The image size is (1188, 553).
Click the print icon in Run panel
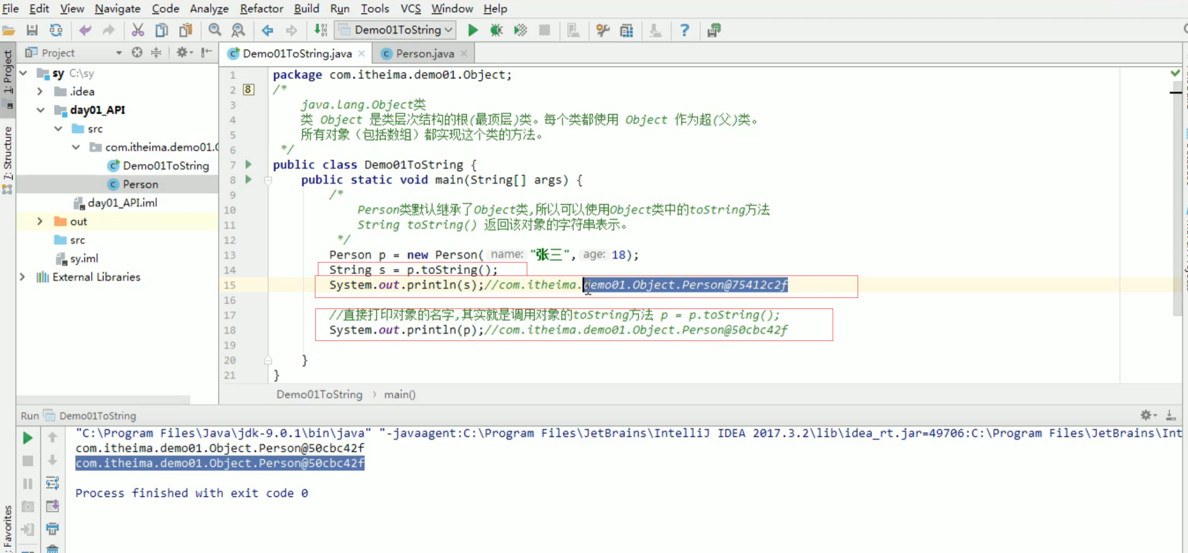pos(52,528)
